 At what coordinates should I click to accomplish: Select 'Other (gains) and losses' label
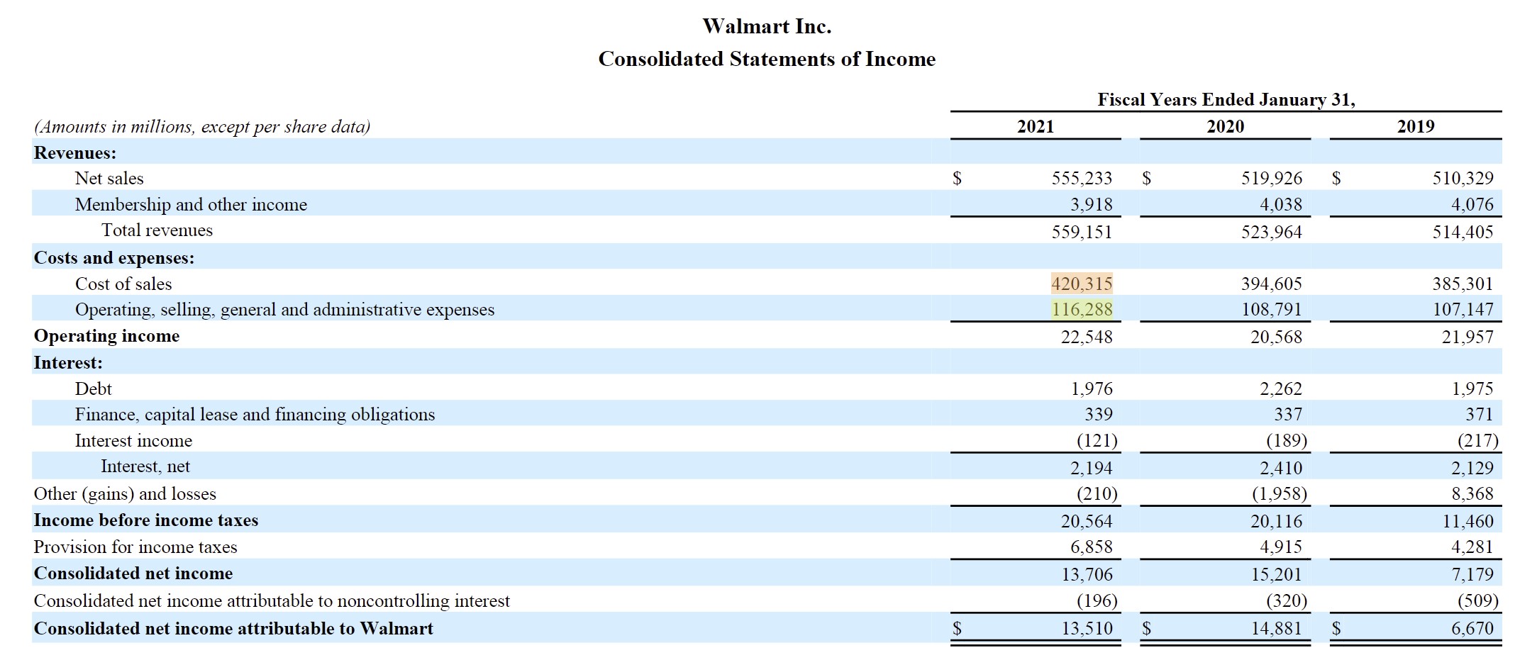tap(125, 493)
